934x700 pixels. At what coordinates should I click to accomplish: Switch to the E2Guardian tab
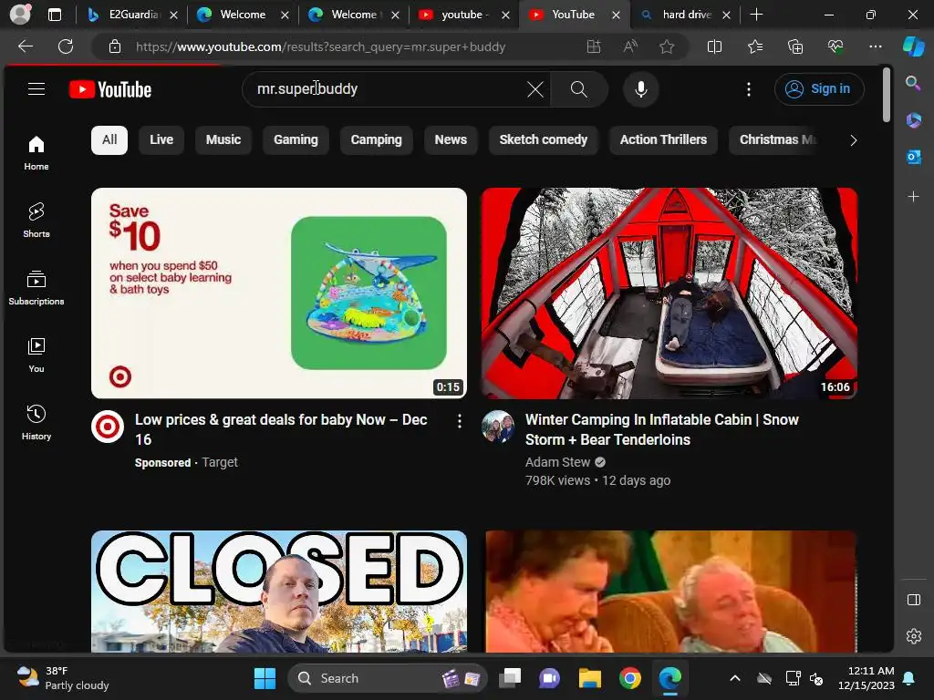coord(132,15)
